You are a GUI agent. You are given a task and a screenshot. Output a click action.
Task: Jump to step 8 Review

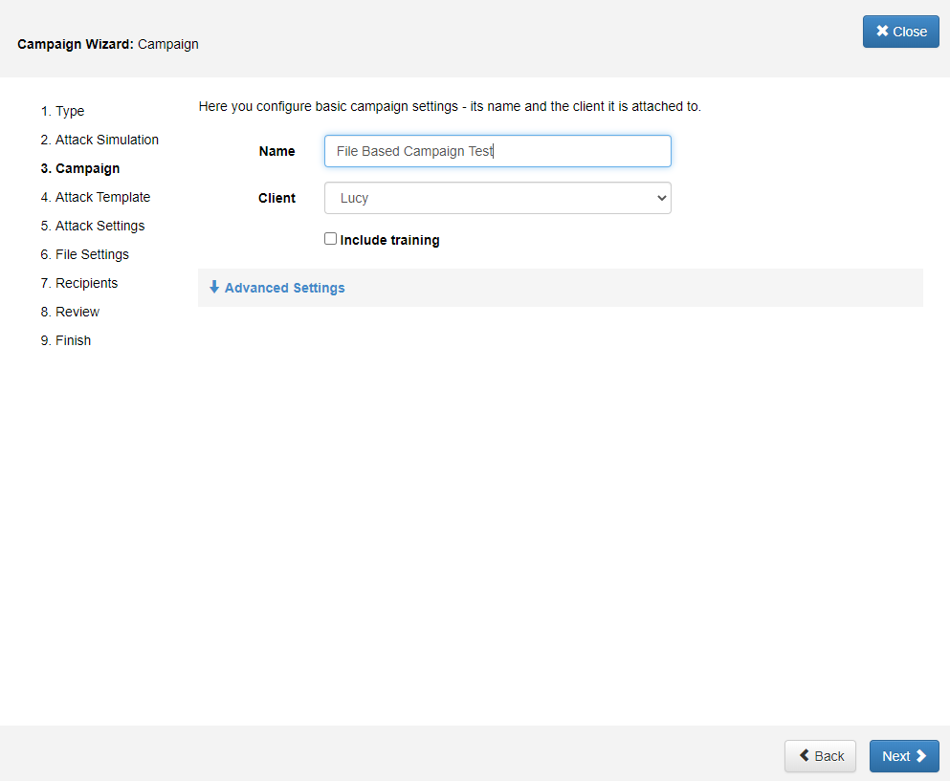[70, 312]
